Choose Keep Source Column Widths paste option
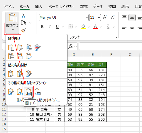This screenshot has height=133, width=142. click(x=20, y=56)
